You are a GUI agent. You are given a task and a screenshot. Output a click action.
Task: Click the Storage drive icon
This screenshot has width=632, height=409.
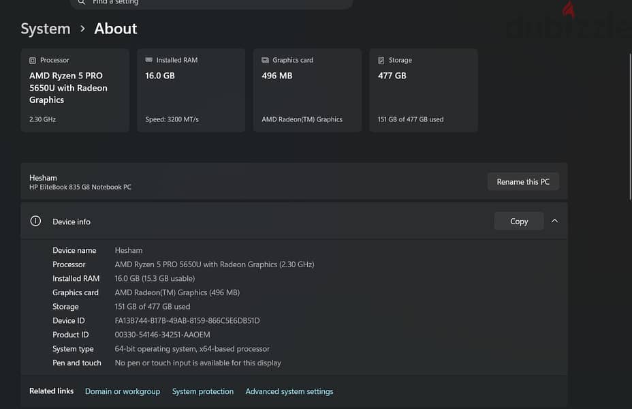pyautogui.click(x=381, y=61)
